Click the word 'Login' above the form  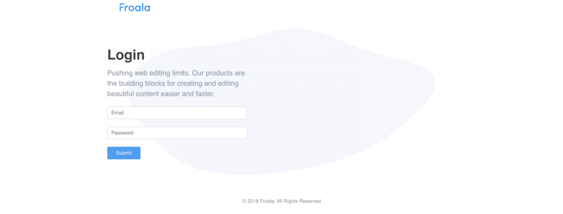(x=126, y=55)
